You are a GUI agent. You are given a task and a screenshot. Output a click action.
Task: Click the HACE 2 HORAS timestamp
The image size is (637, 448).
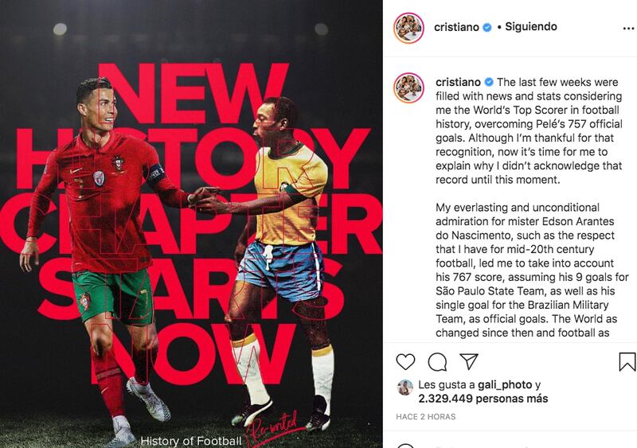(x=426, y=417)
